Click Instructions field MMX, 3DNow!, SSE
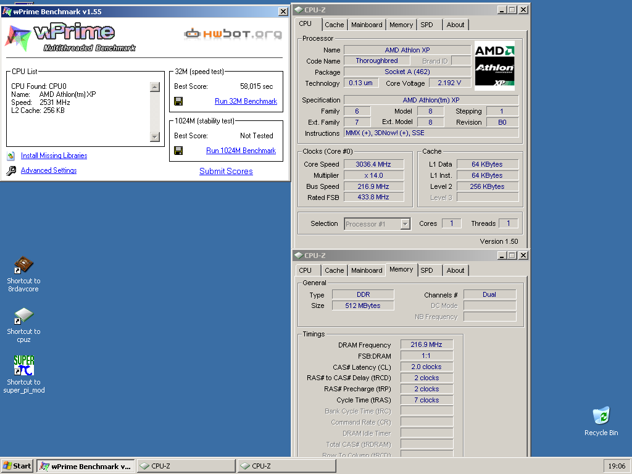 [x=431, y=133]
